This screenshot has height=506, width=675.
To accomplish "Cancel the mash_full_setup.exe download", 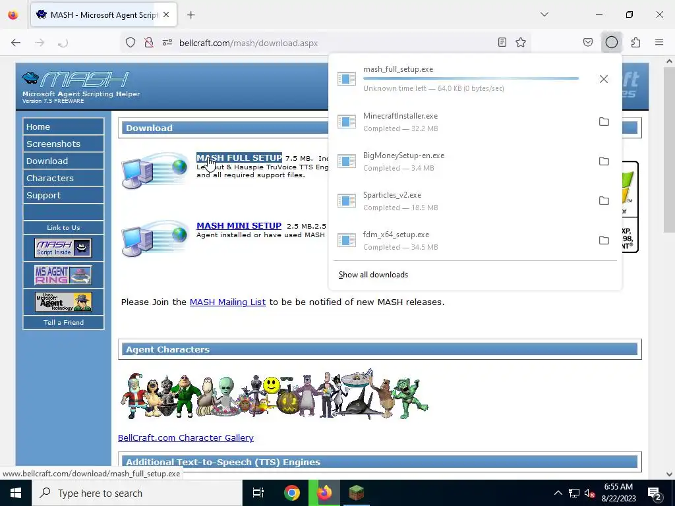I will (x=604, y=79).
